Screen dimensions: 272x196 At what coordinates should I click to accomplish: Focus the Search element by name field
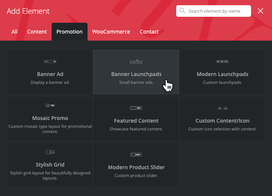(x=218, y=11)
